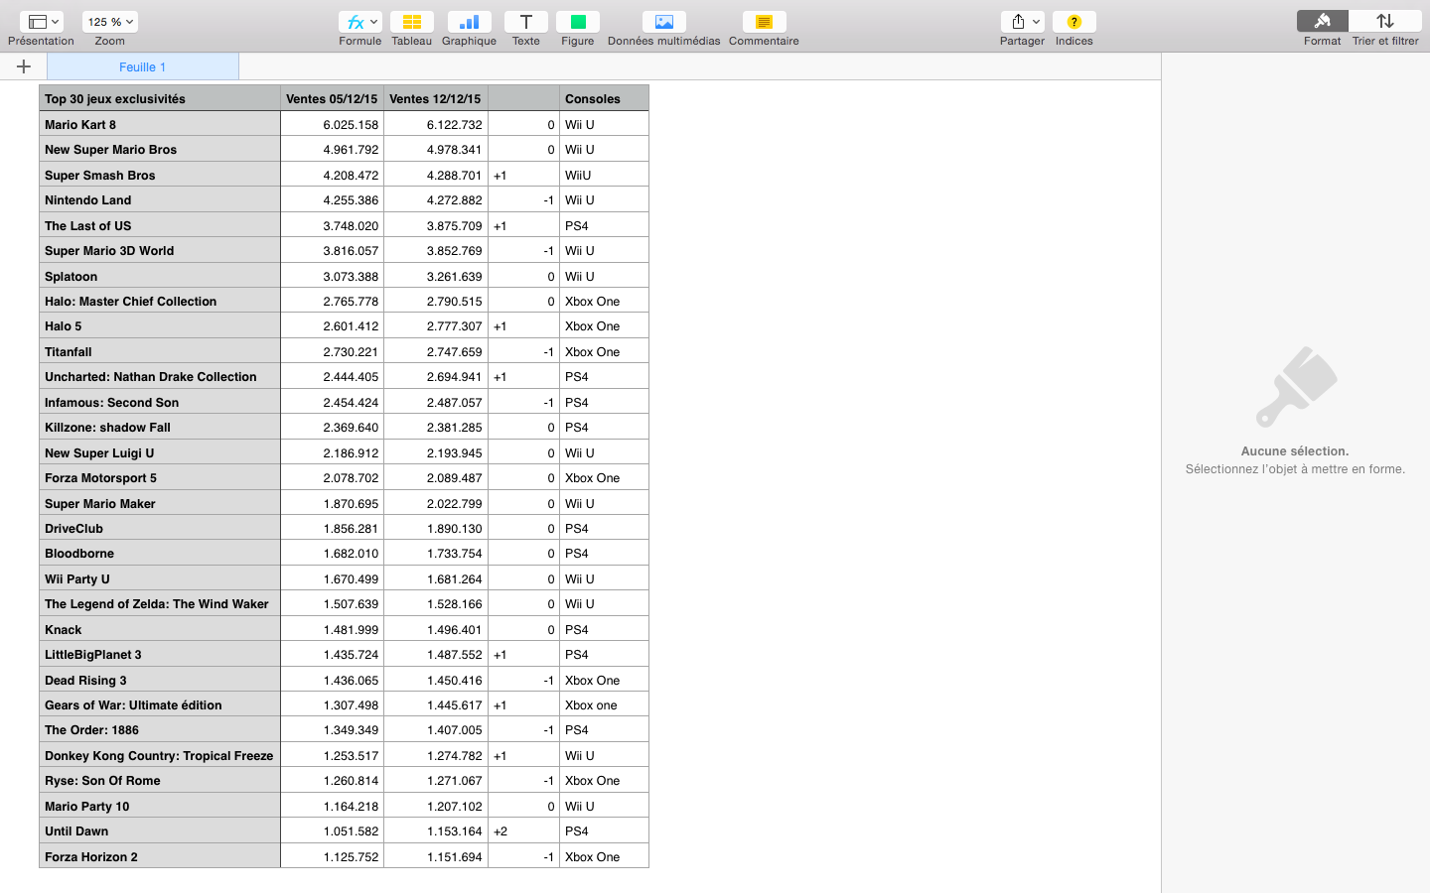Select the Ventes 12/12/15 column header
Image resolution: width=1430 pixels, height=893 pixels.
click(x=436, y=98)
